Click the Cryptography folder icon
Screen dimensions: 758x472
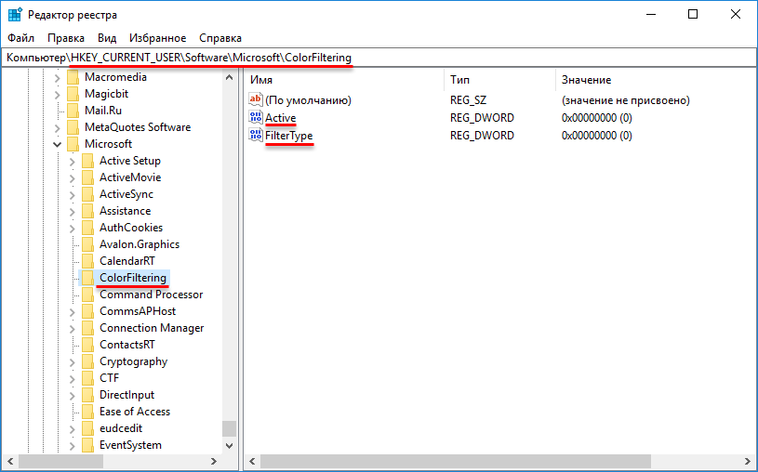(x=88, y=361)
